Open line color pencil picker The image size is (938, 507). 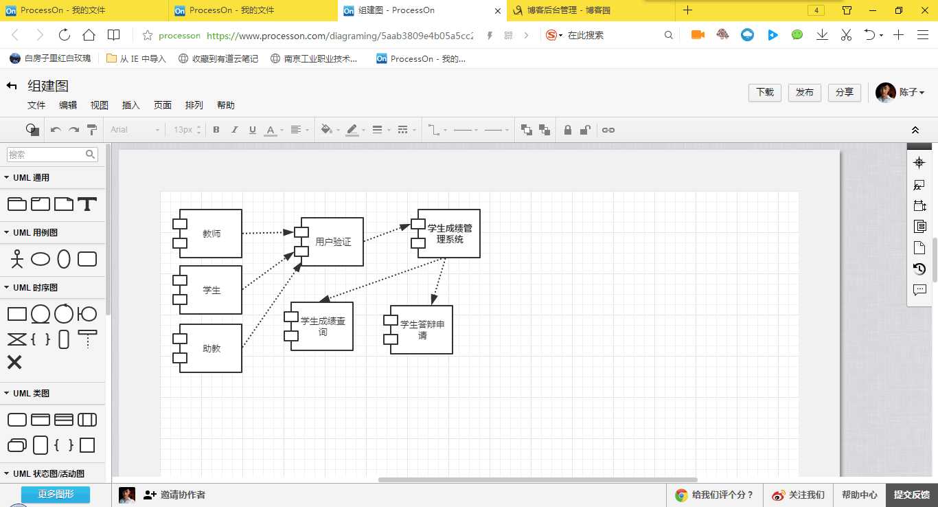(352, 130)
